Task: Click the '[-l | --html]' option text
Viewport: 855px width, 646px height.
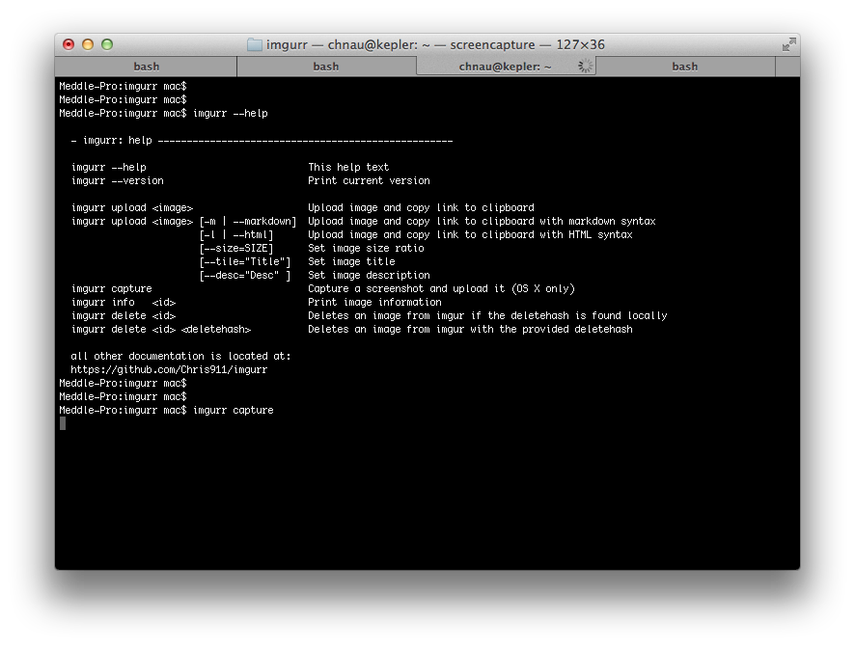Action: pyautogui.click(x=236, y=234)
